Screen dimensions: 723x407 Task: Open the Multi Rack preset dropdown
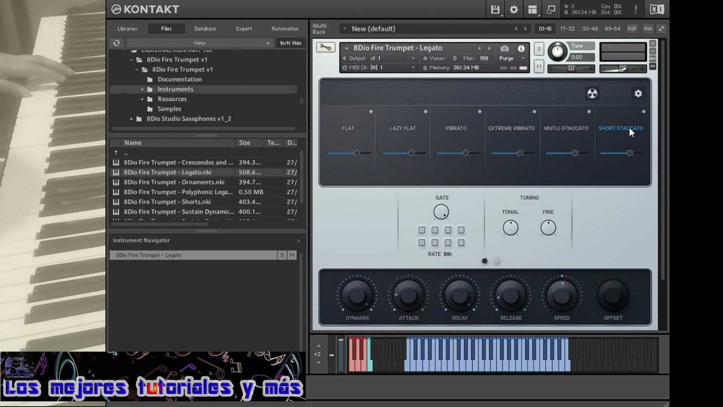(344, 29)
